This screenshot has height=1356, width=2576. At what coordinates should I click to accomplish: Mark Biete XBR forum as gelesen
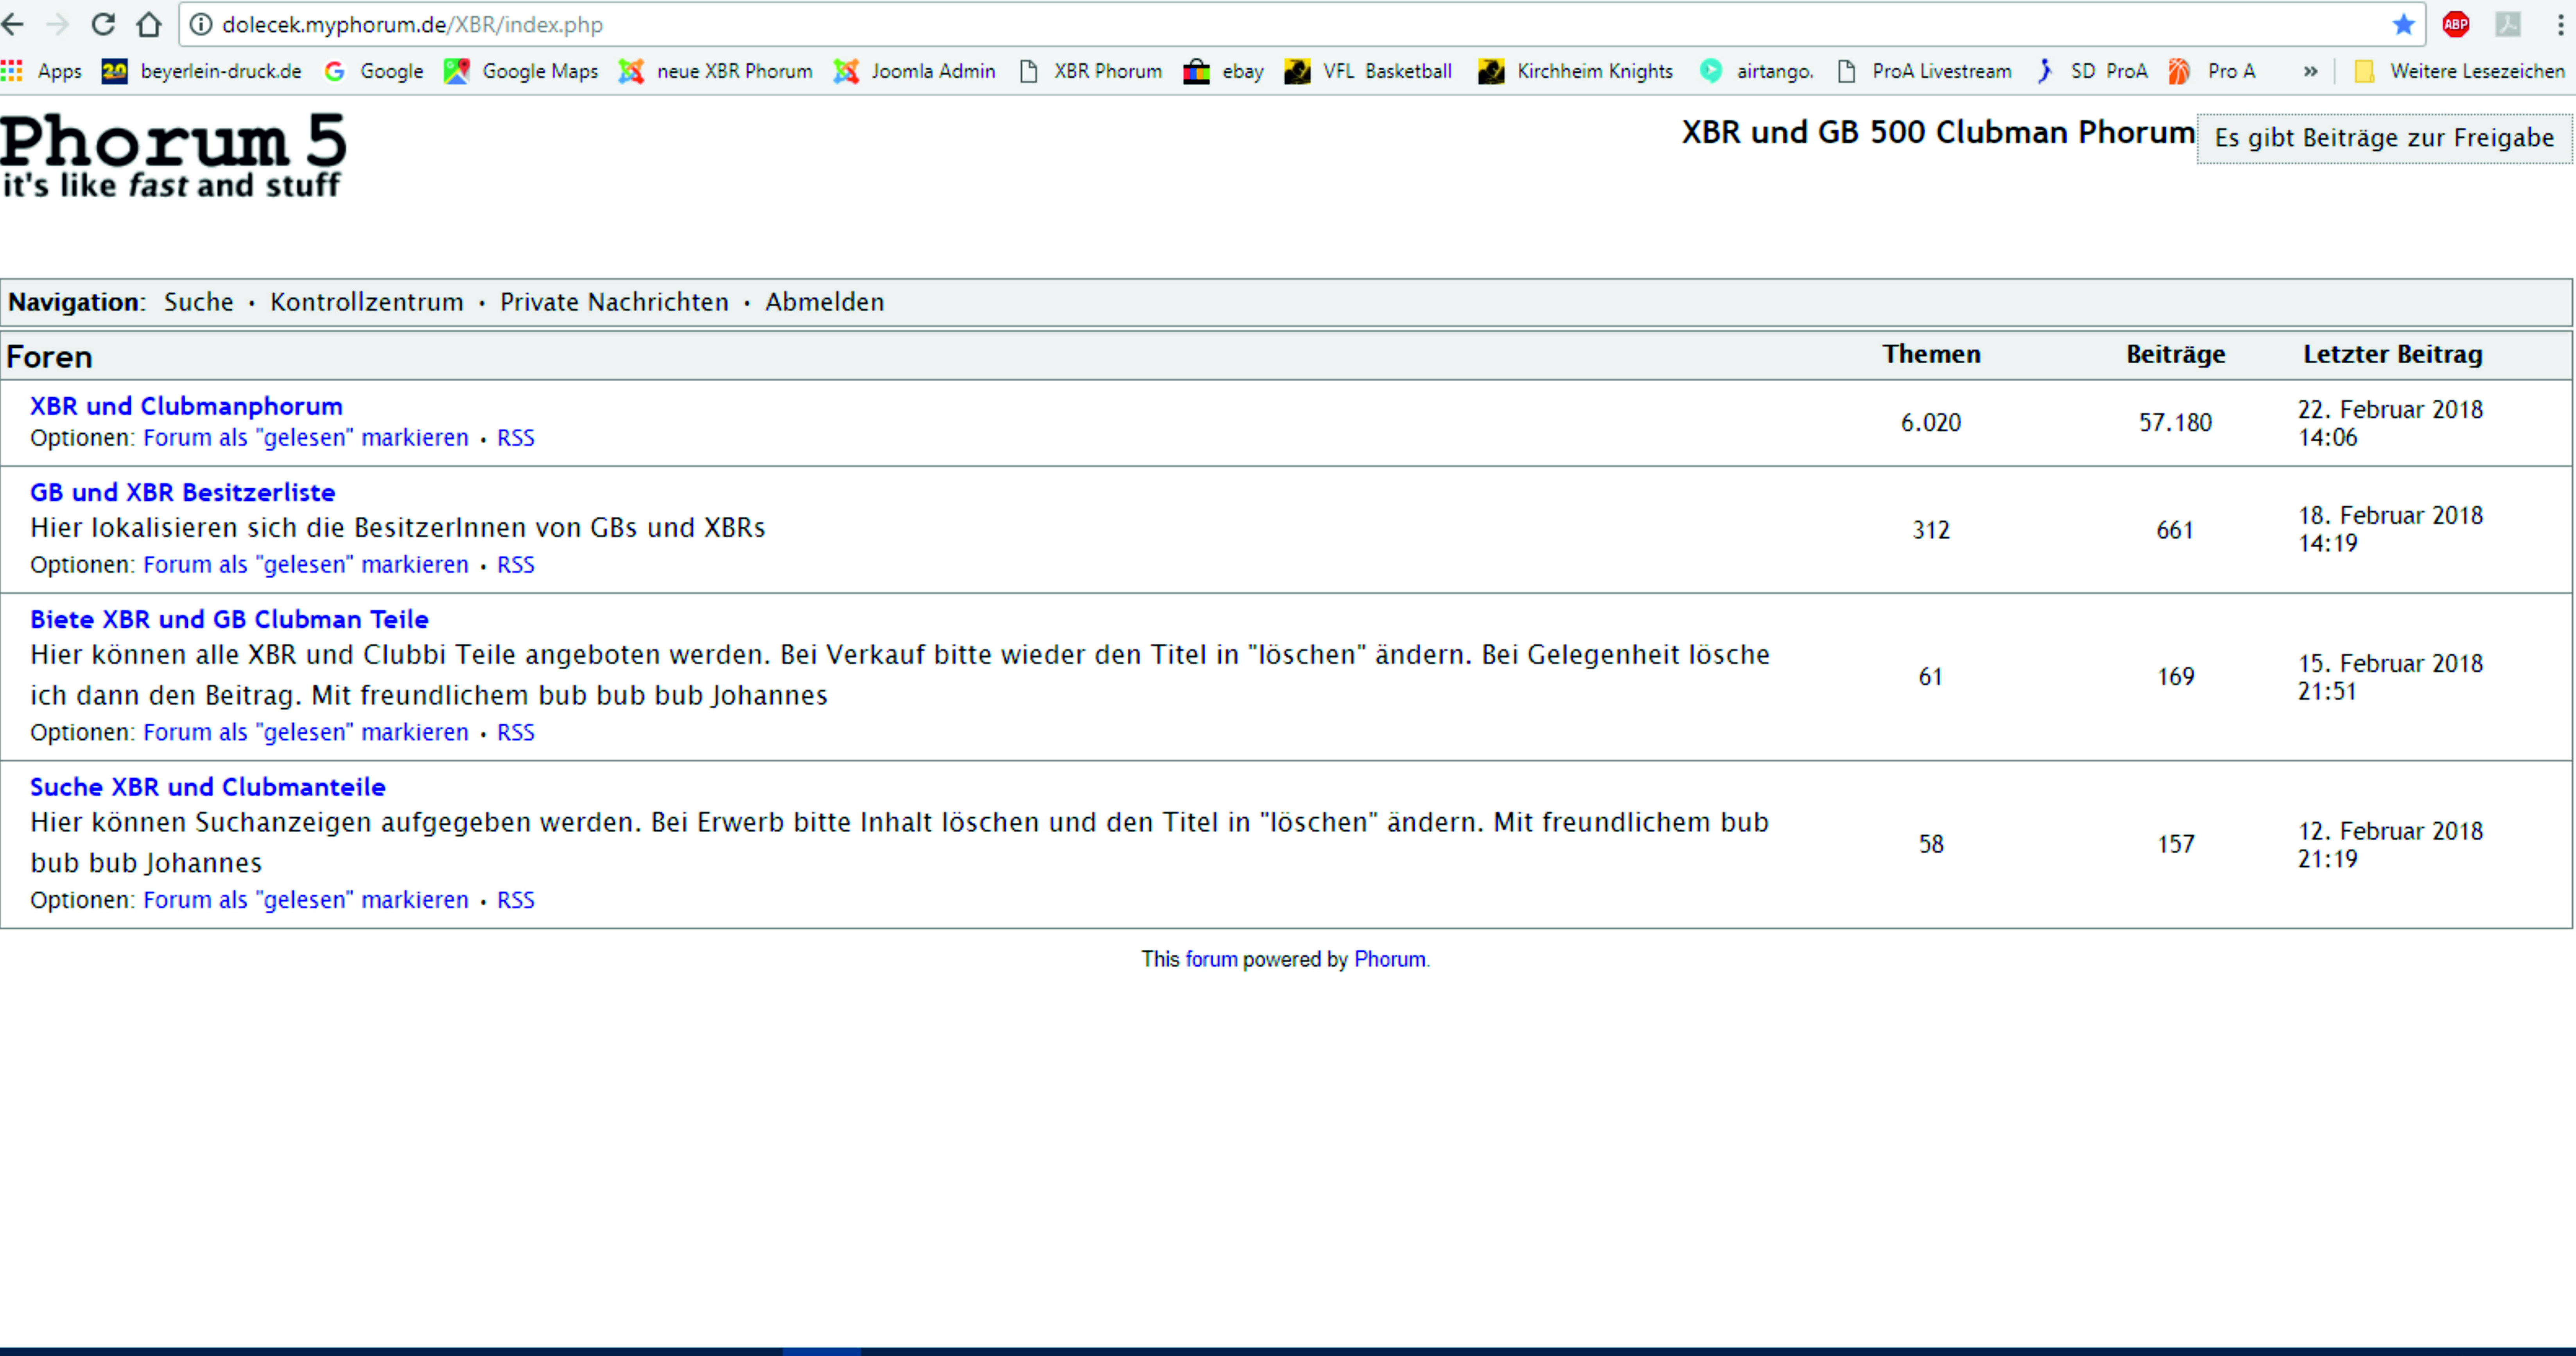point(306,732)
